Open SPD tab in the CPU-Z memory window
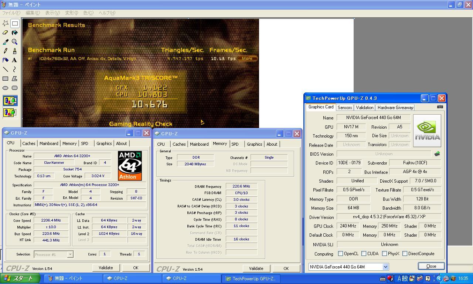The width and height of the screenshot is (473, 284). click(x=235, y=144)
